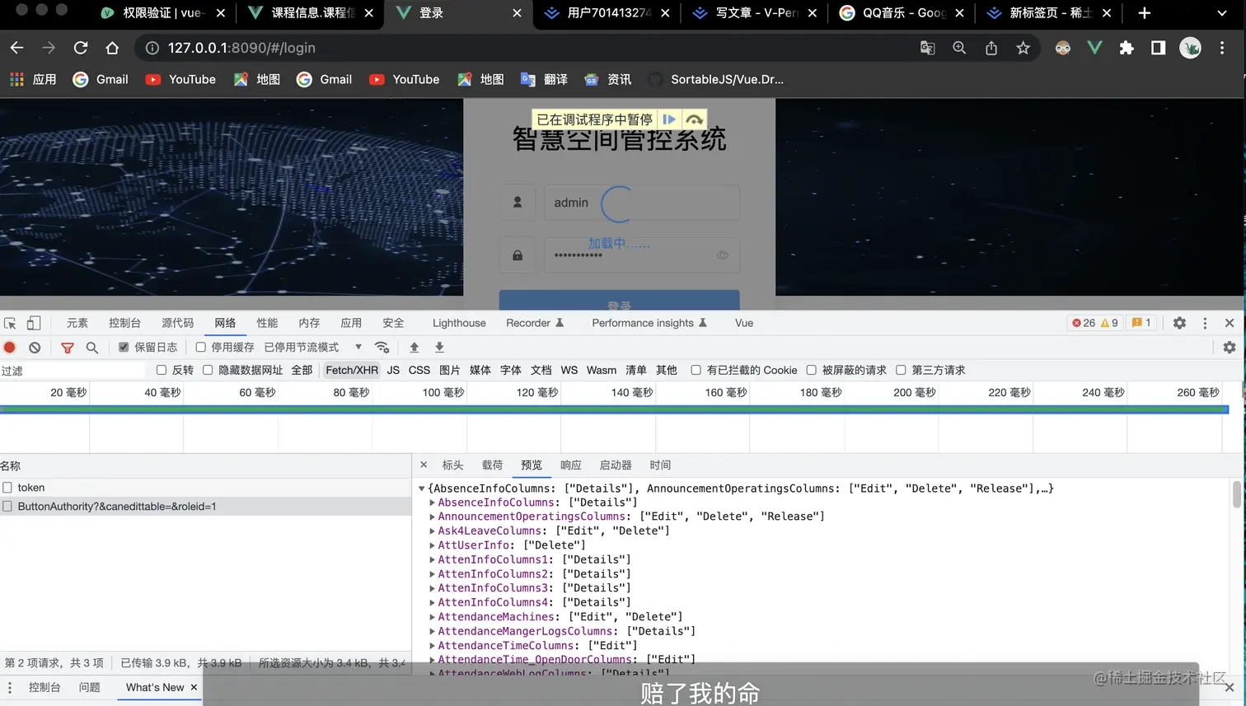Step over next function call in debugger banner

[x=694, y=119]
